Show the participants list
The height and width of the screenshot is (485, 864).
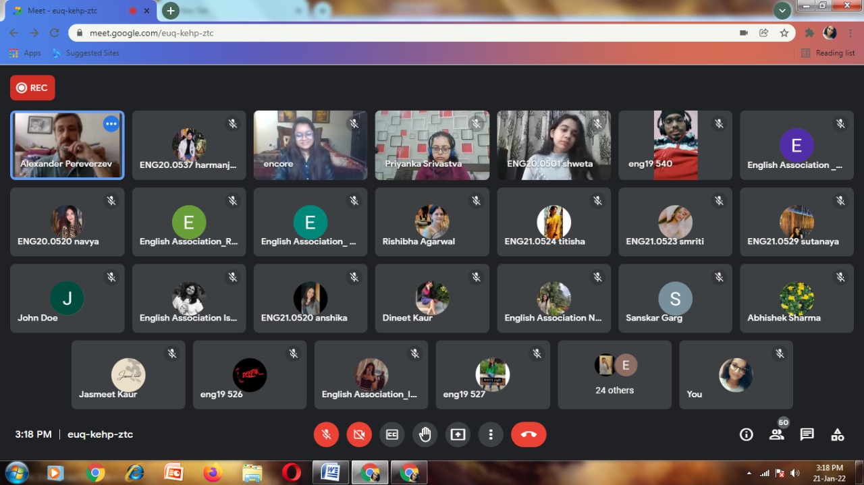coord(777,435)
